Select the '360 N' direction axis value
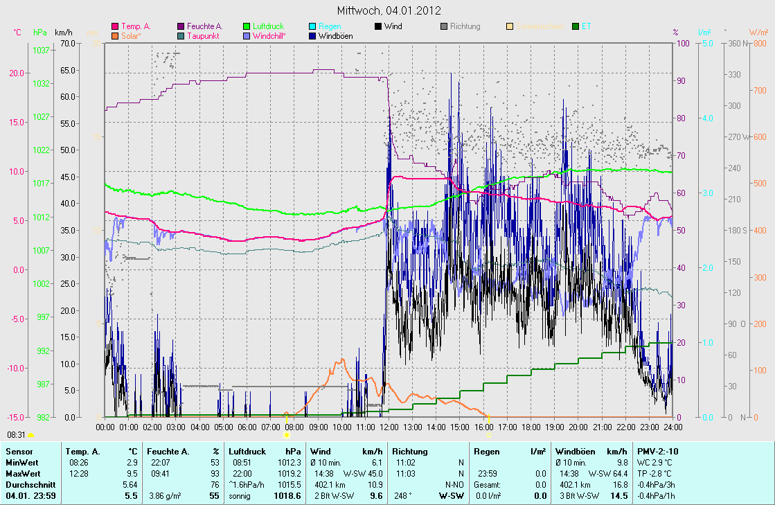Screen dimensions: 775x505 (x=738, y=44)
